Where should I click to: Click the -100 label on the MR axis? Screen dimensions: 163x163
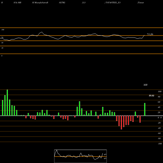click(x=159, y=144)
